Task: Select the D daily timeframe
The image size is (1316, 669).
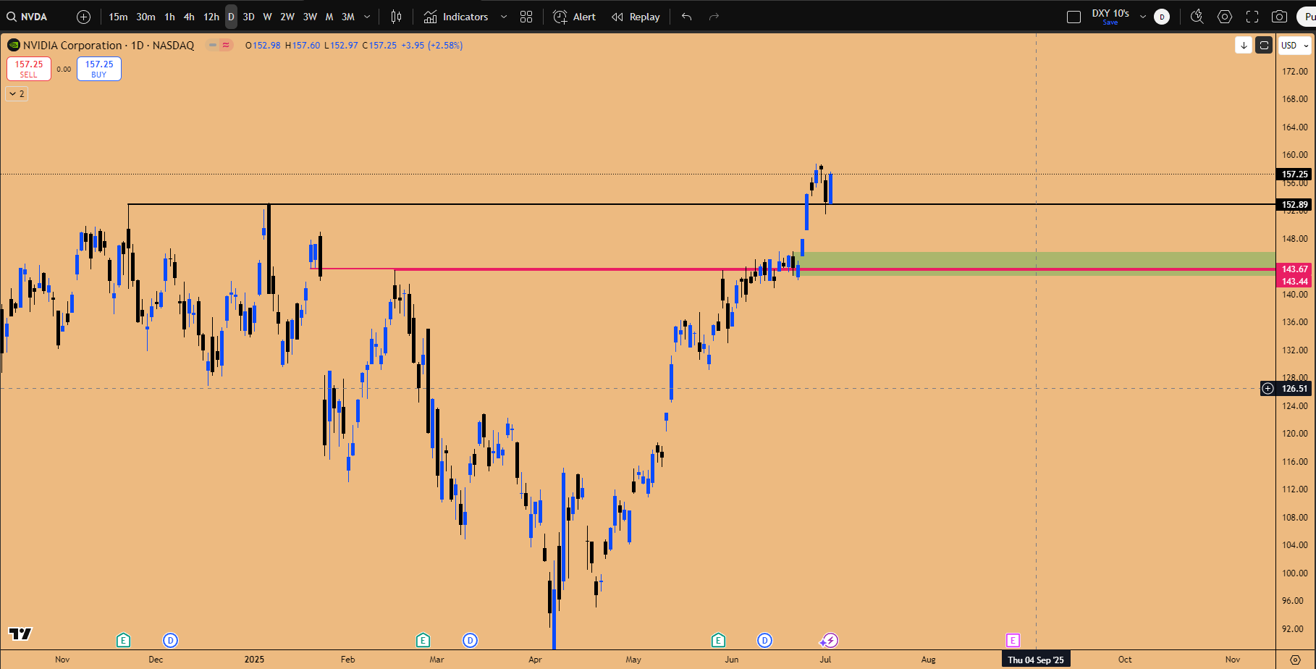Action: tap(231, 17)
